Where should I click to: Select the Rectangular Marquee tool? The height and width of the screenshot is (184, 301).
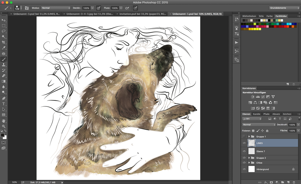point(3,26)
